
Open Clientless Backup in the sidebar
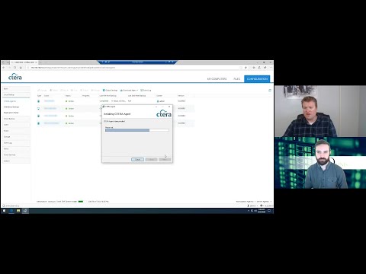click(x=11, y=107)
